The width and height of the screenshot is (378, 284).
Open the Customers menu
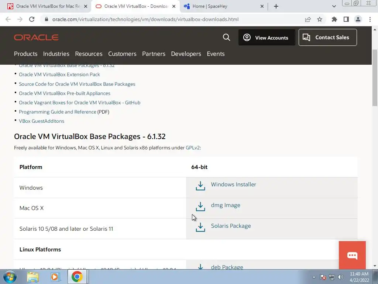122,54
